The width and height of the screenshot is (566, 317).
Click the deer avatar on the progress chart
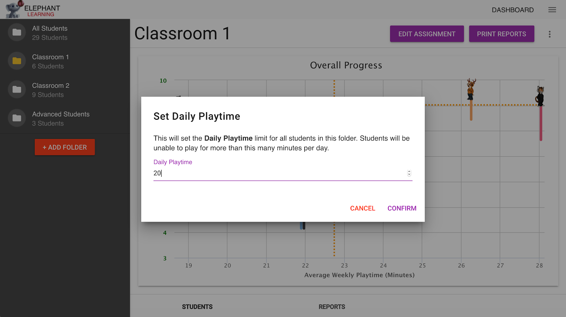471,88
